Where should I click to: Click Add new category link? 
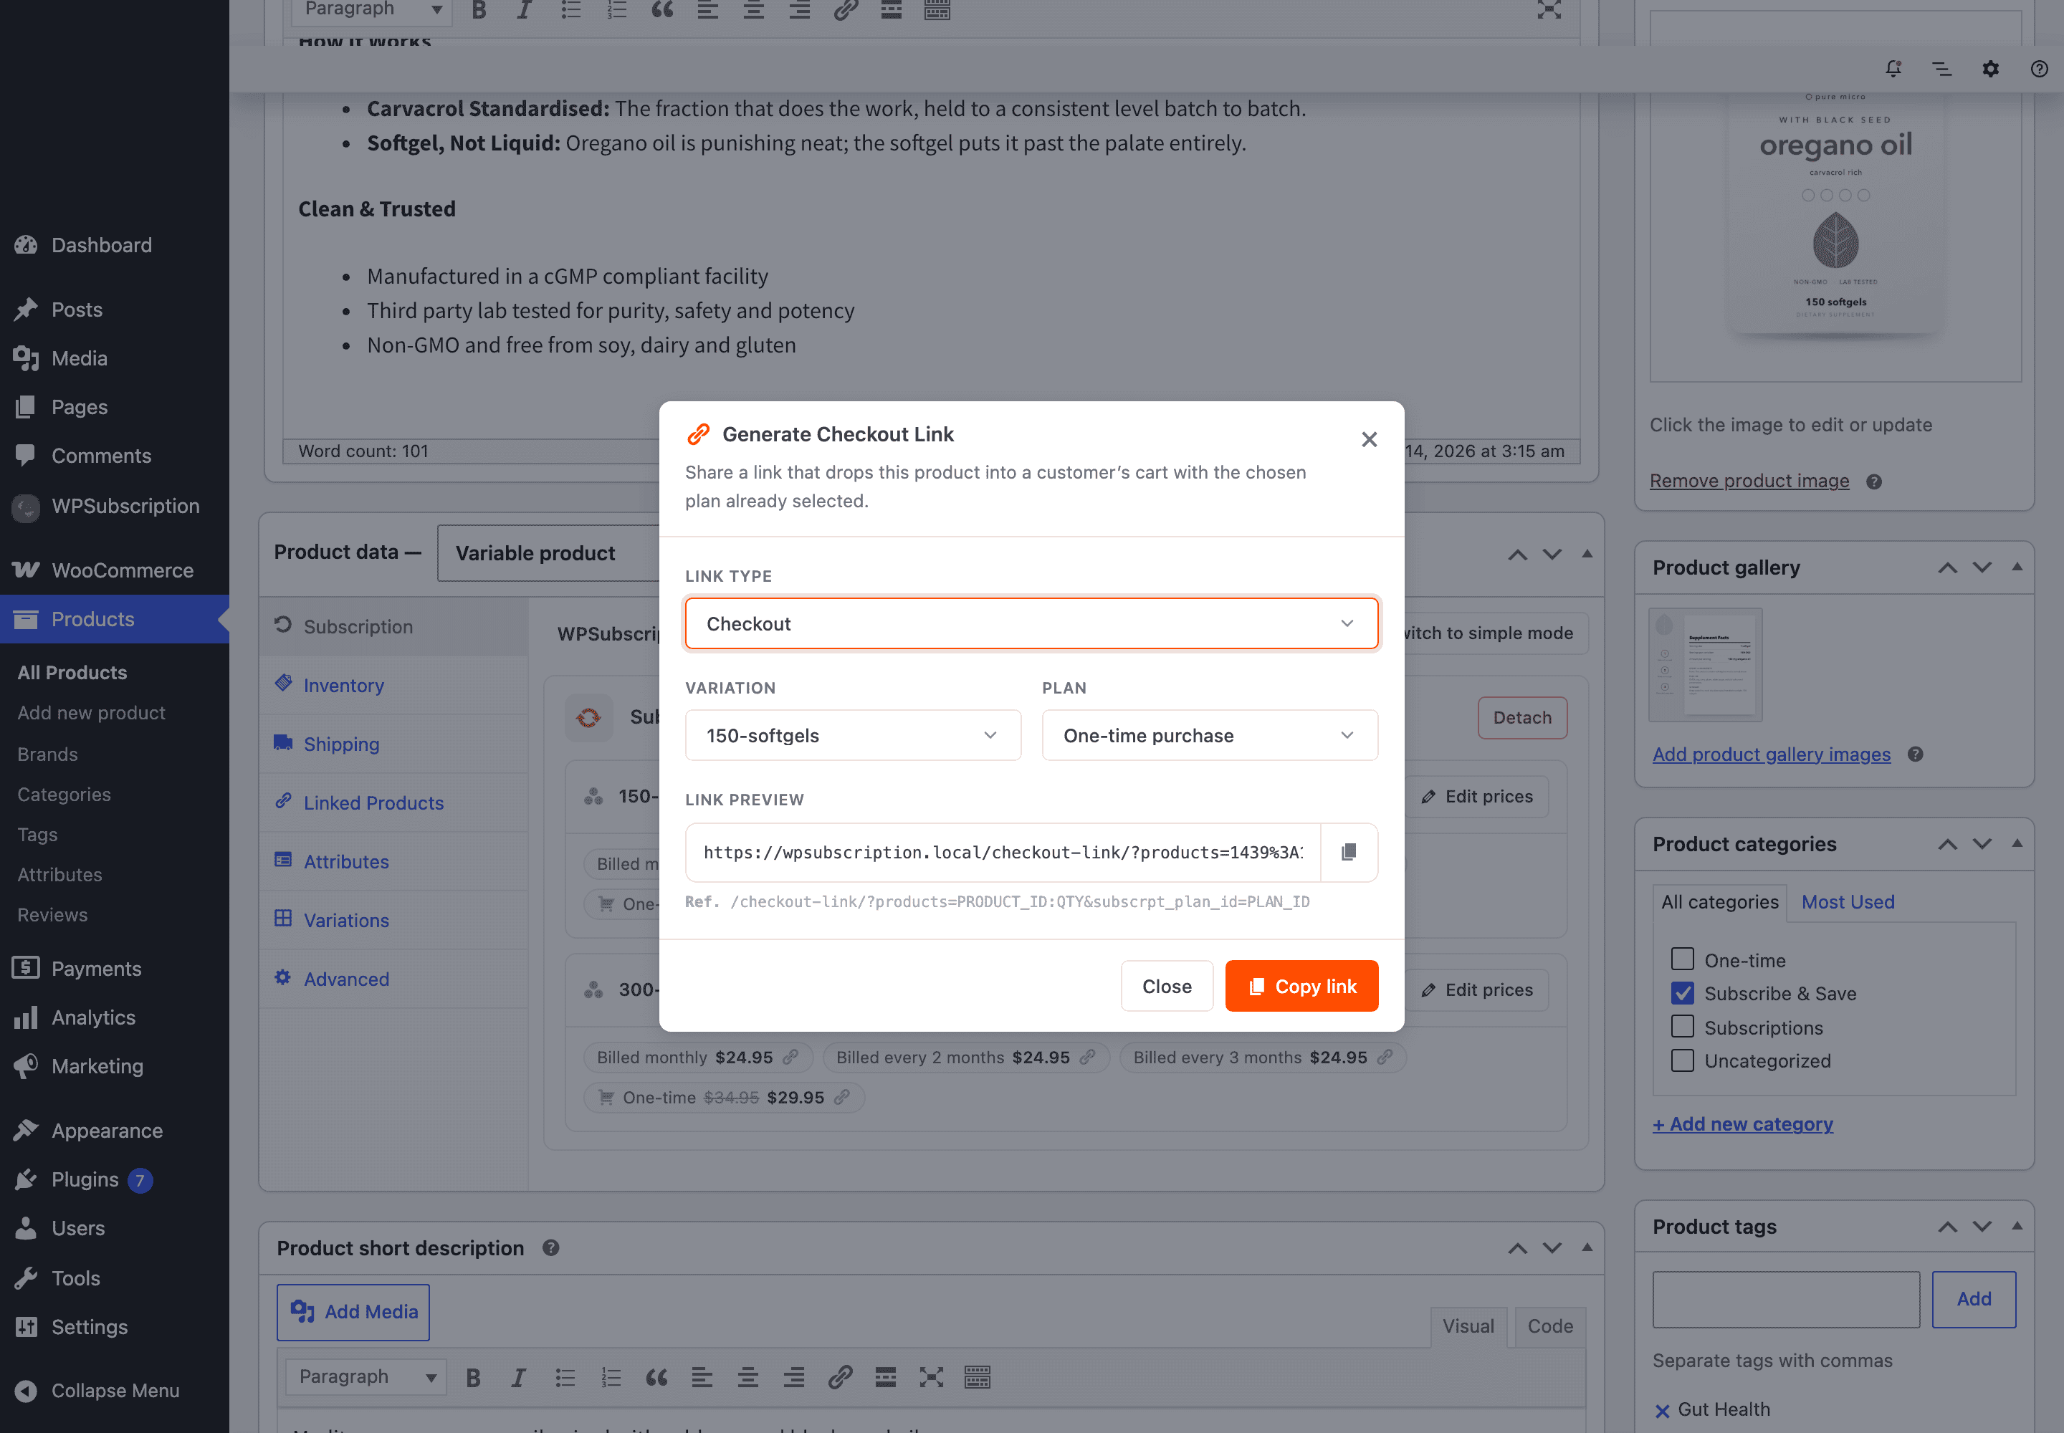pyautogui.click(x=1742, y=1124)
